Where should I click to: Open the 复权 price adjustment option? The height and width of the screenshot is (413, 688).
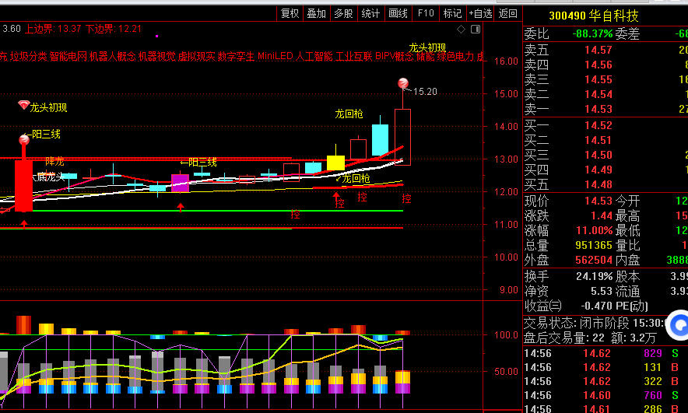point(290,13)
